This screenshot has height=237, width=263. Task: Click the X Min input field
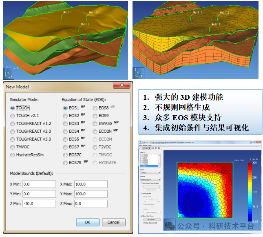(x=39, y=184)
